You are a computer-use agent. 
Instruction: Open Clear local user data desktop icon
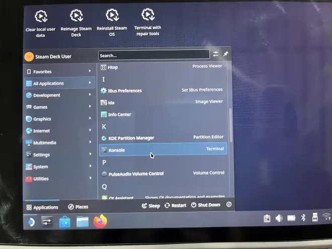(x=41, y=24)
